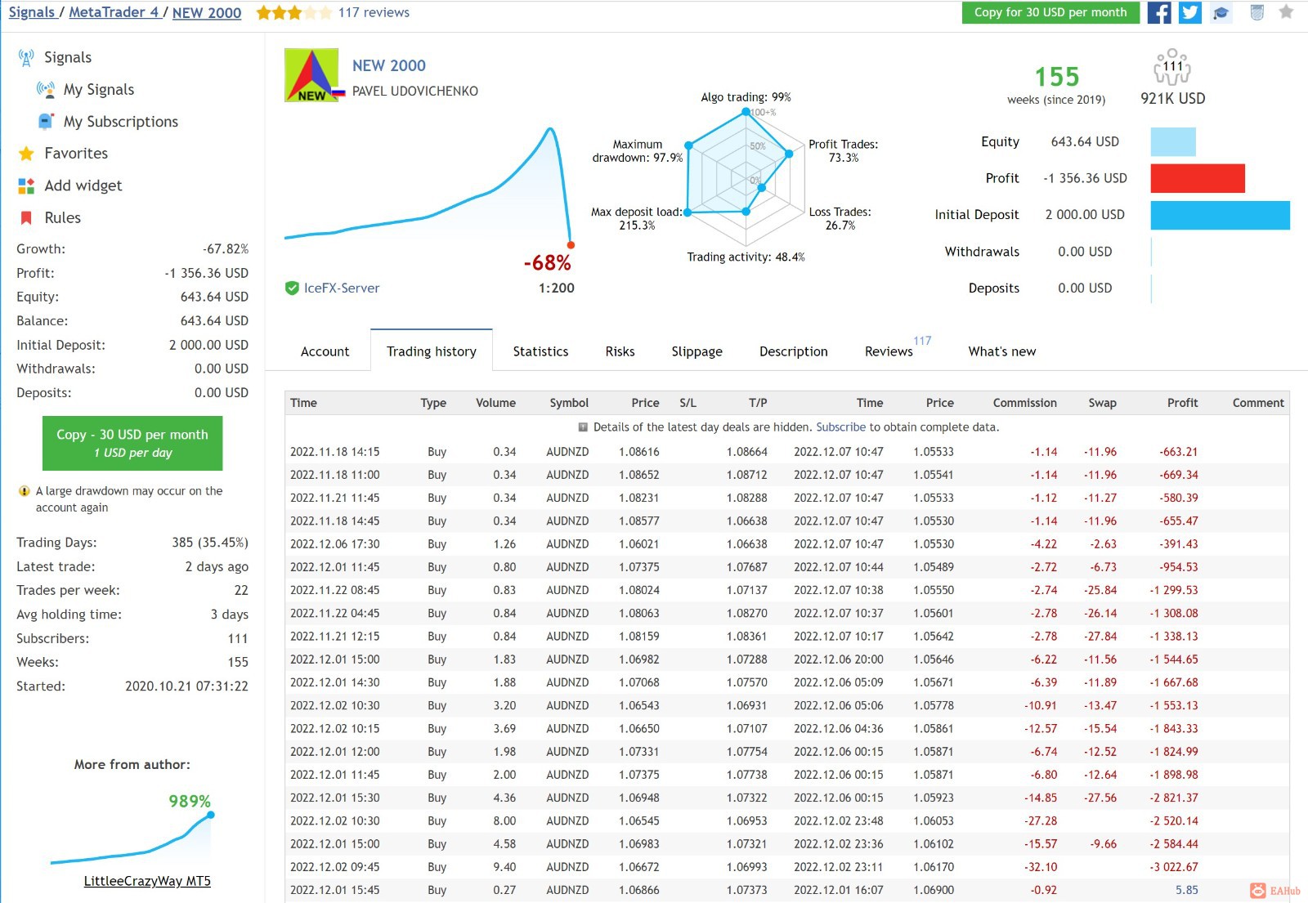Click the Symbol column header
1308x903 pixels.
pos(569,403)
